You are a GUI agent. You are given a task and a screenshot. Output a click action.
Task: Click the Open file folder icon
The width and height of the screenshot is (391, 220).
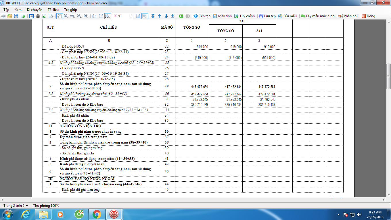tap(10, 16)
